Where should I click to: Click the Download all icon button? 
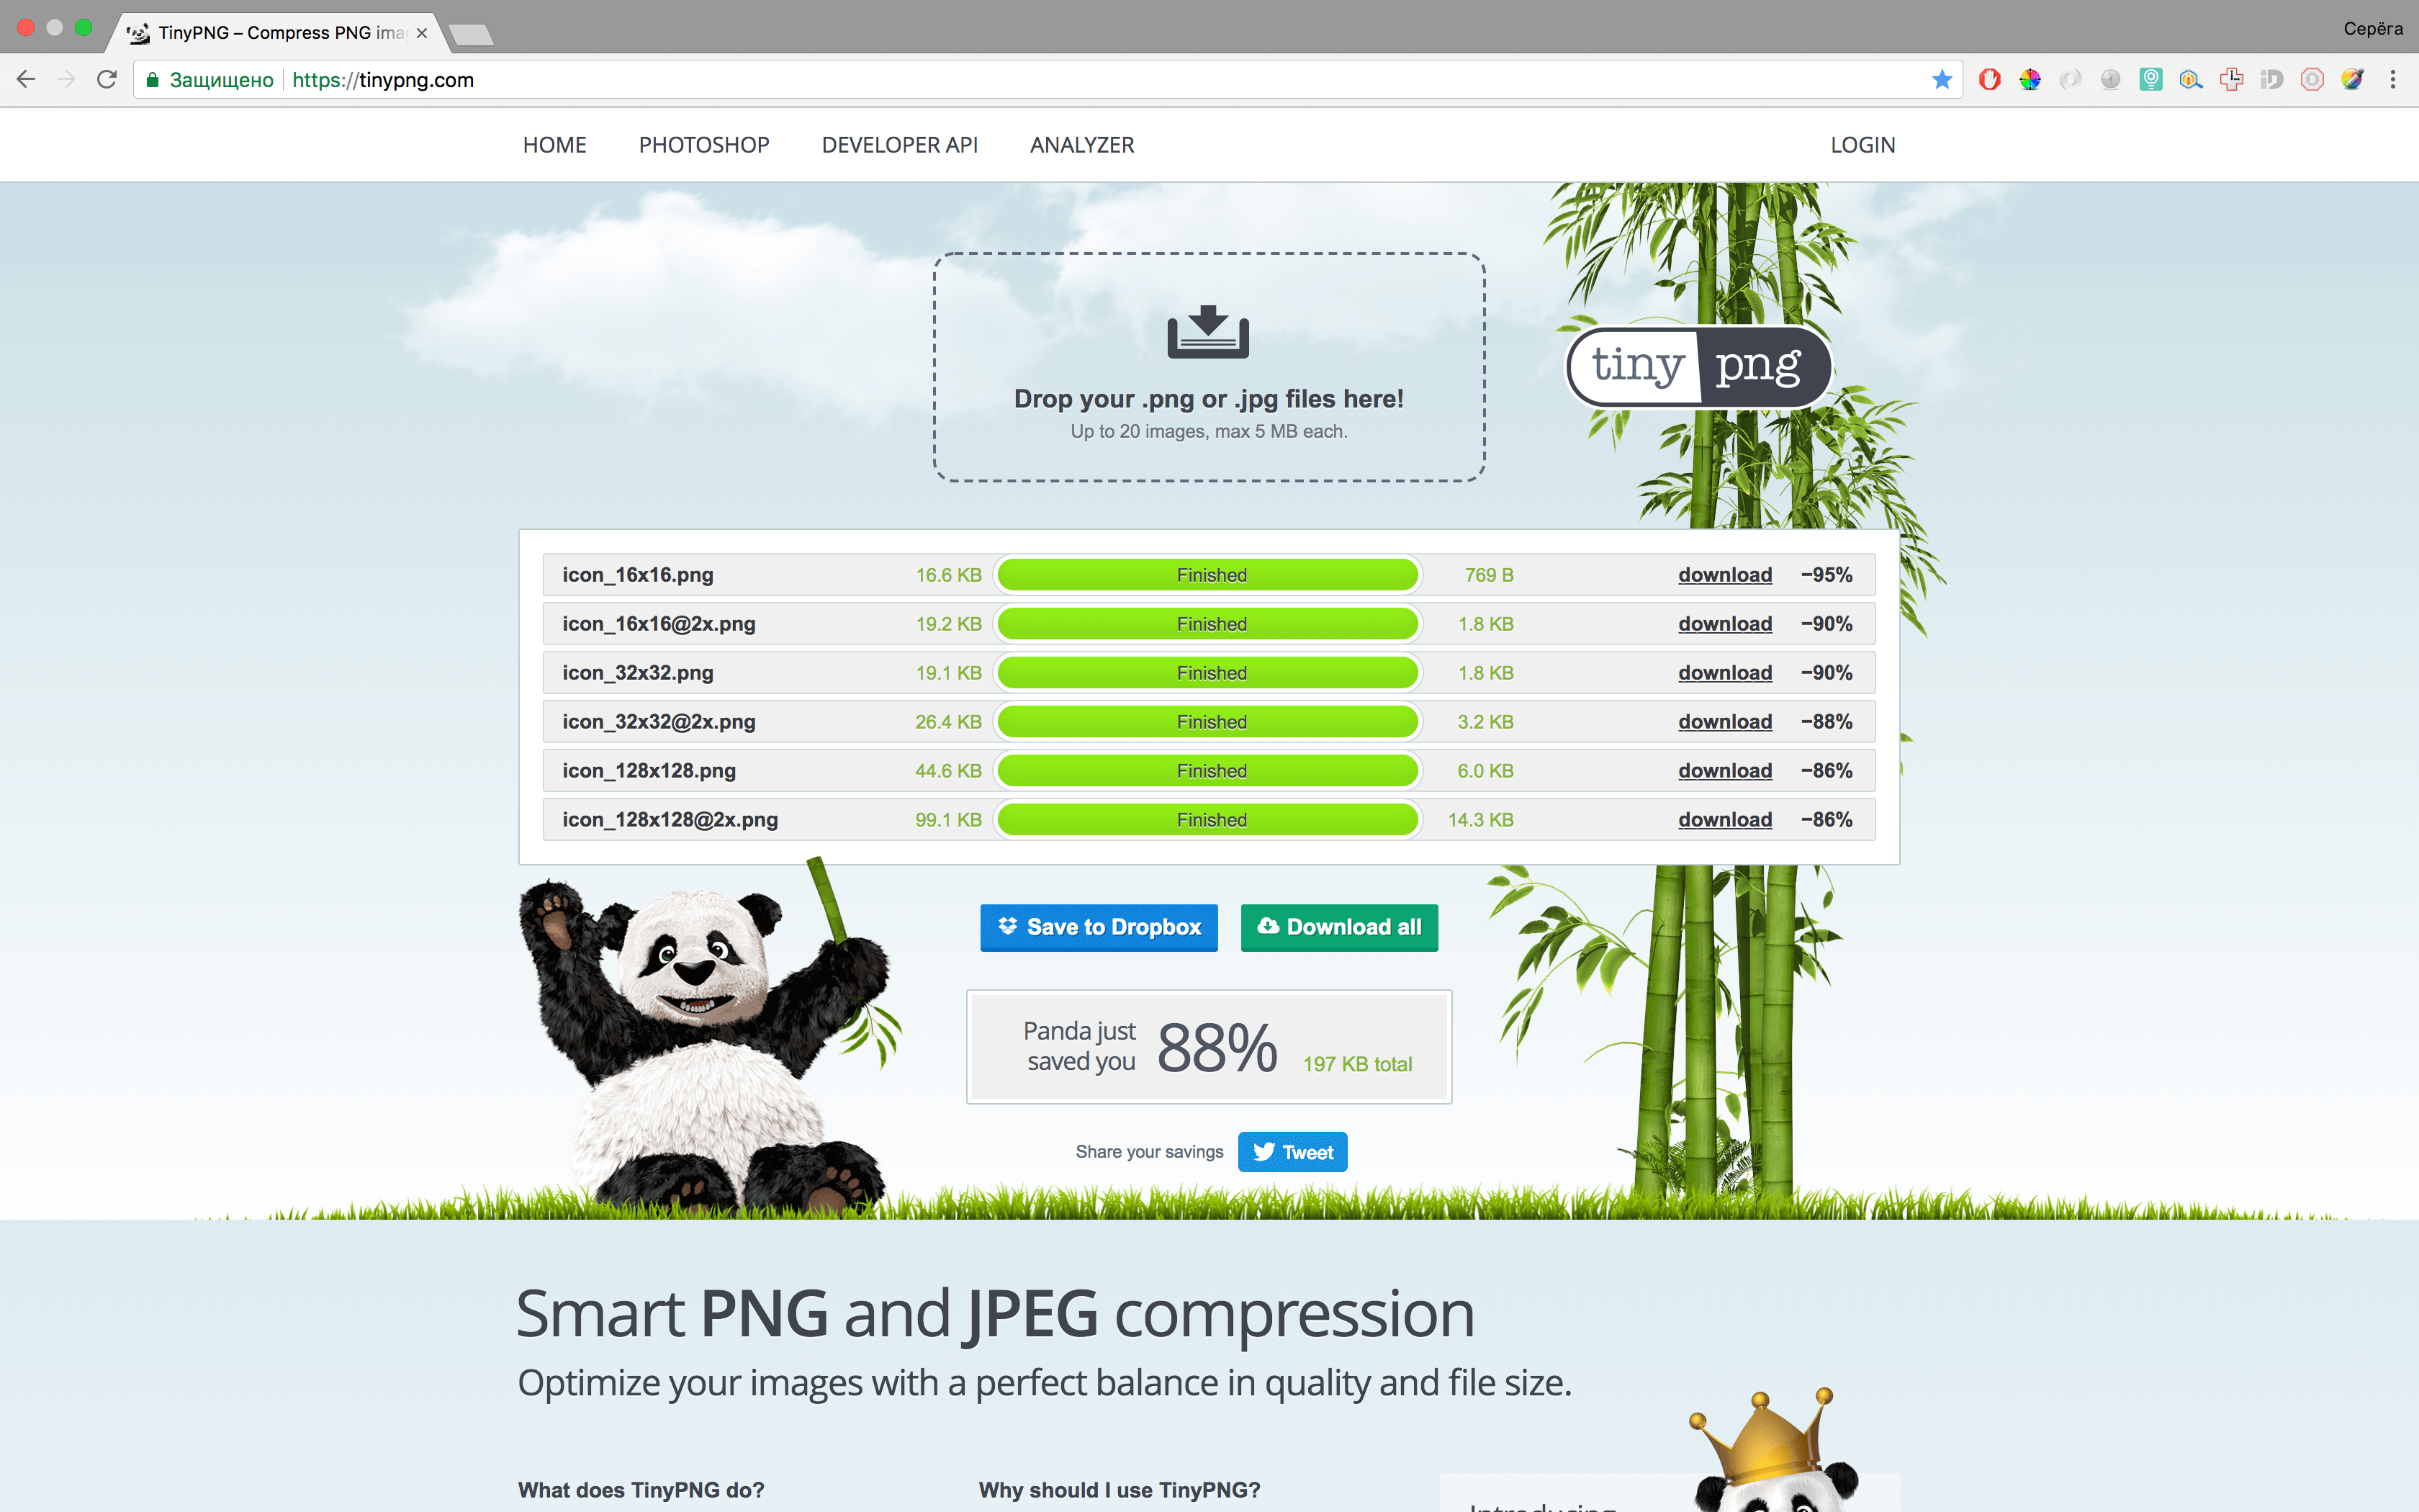click(1266, 925)
